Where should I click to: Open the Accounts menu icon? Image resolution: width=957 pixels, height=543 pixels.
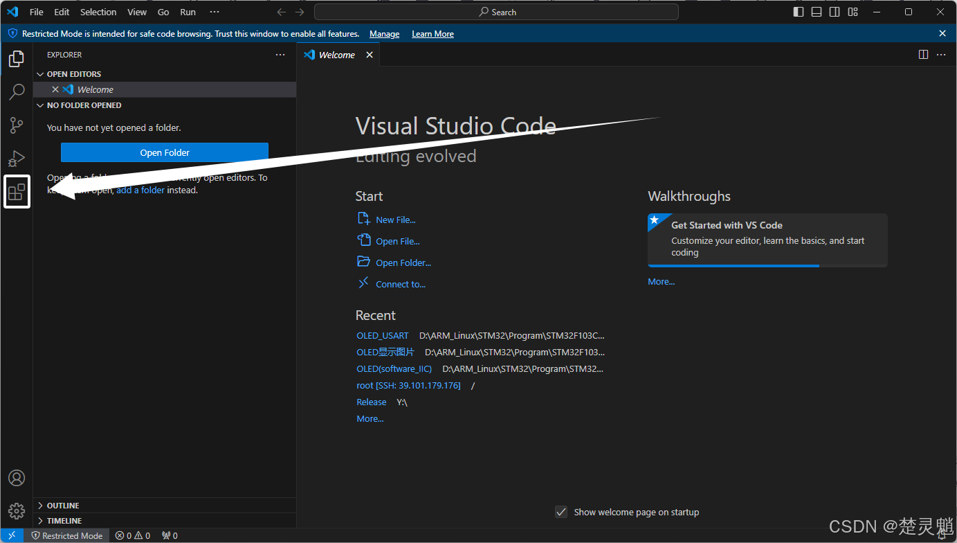(17, 478)
